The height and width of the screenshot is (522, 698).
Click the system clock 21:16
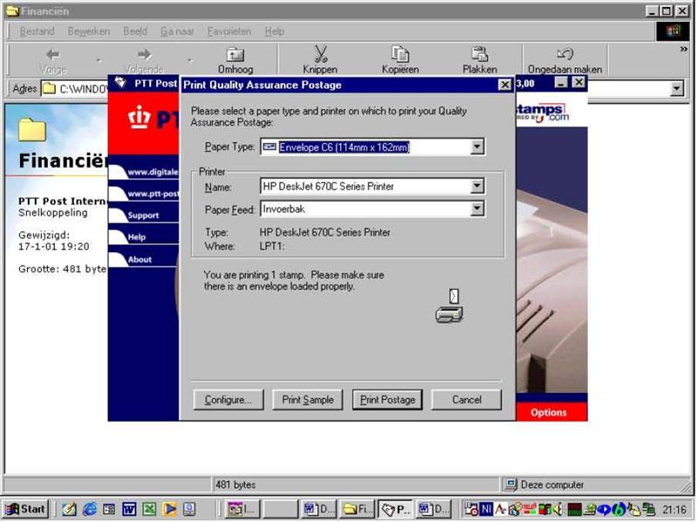(x=674, y=509)
